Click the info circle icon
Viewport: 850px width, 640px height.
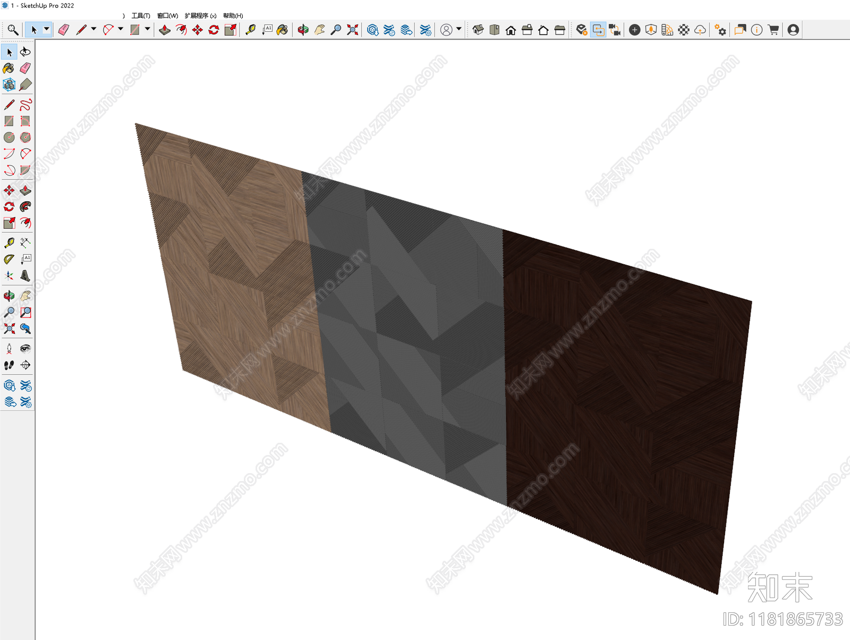pyautogui.click(x=757, y=30)
